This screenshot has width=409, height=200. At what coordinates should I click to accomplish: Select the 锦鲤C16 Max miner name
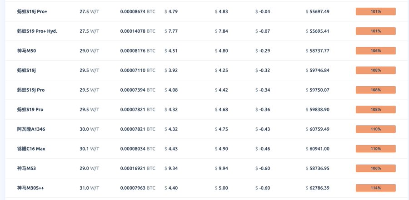click(31, 149)
